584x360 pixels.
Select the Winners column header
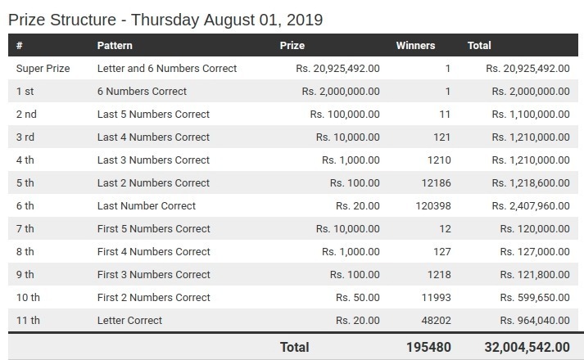tap(415, 46)
